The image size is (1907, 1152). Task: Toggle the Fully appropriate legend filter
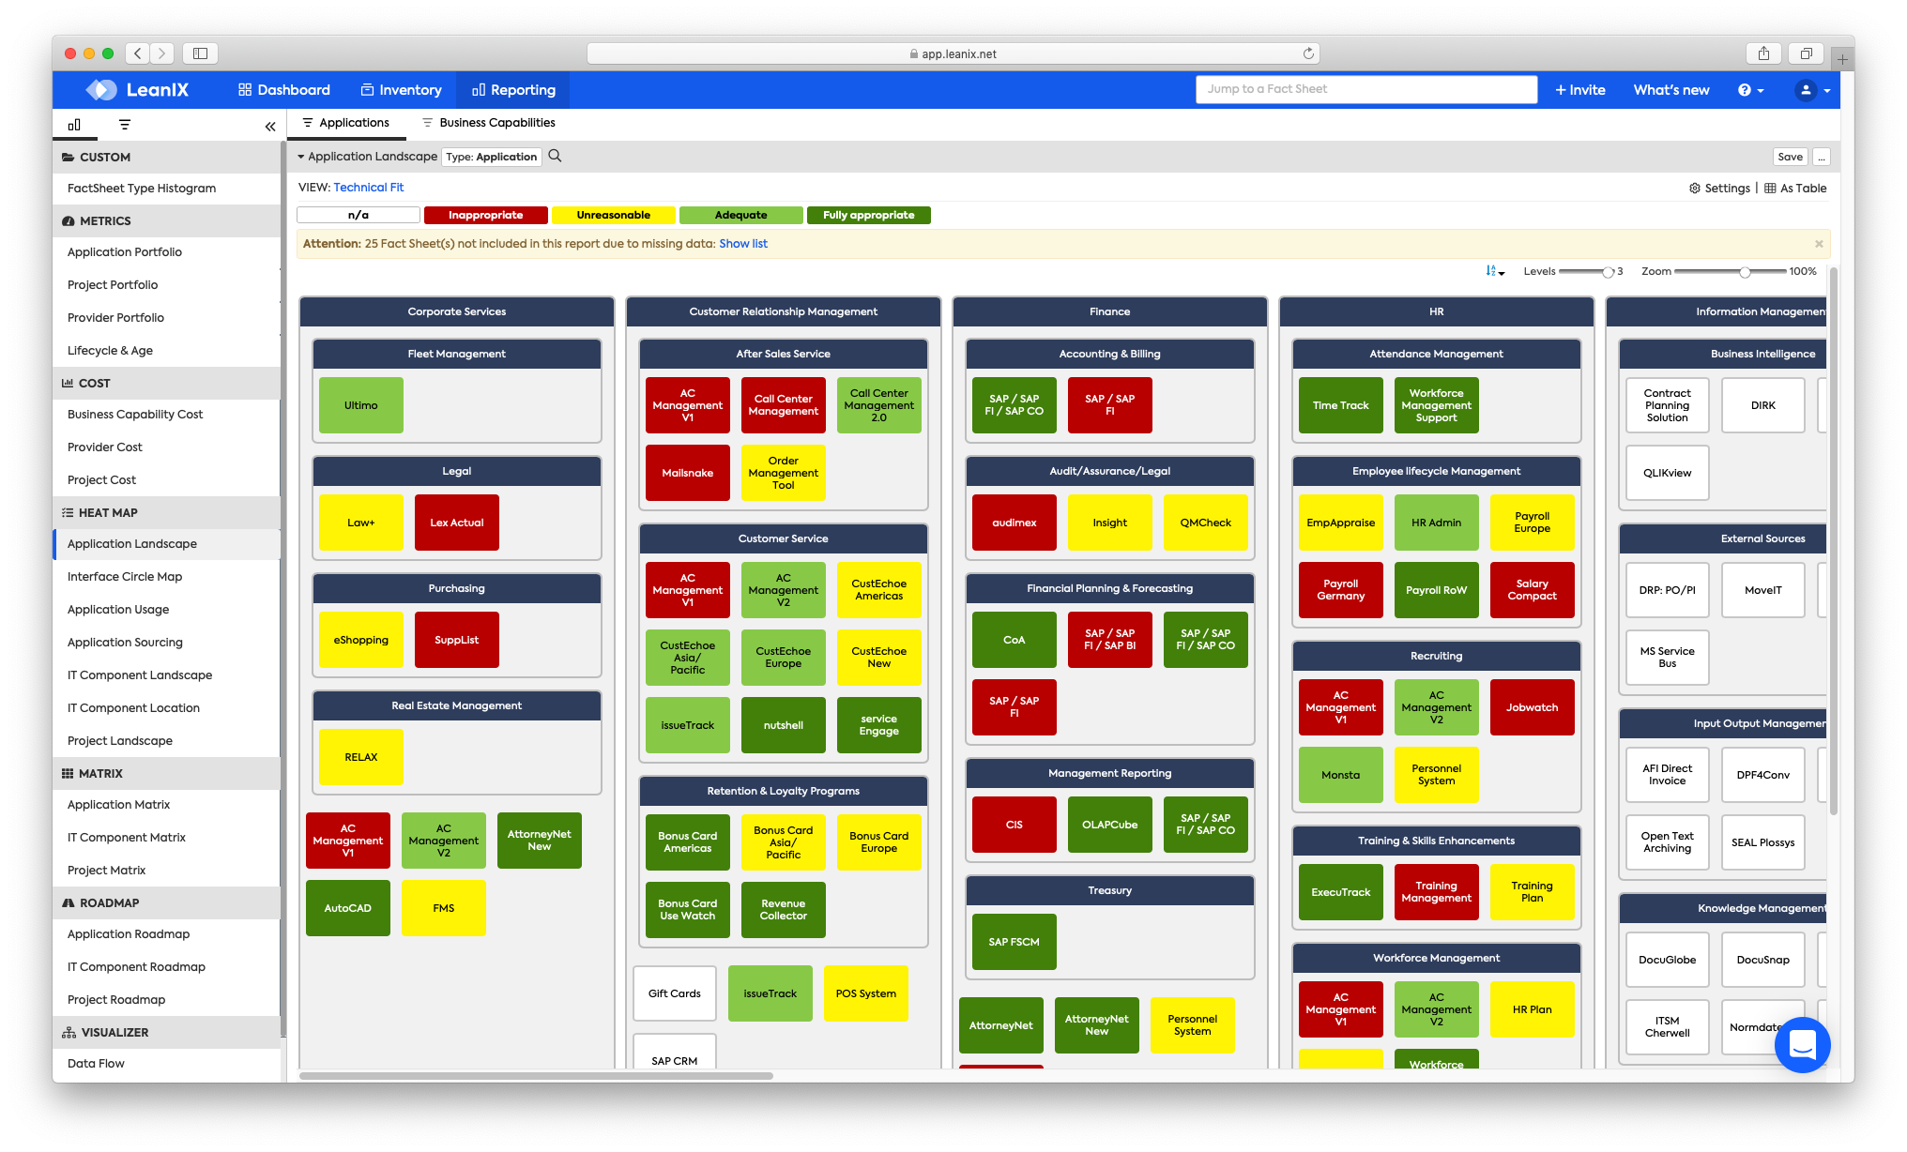tap(868, 215)
